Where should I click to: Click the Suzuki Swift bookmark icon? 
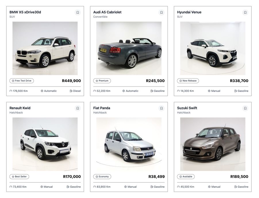click(x=245, y=108)
